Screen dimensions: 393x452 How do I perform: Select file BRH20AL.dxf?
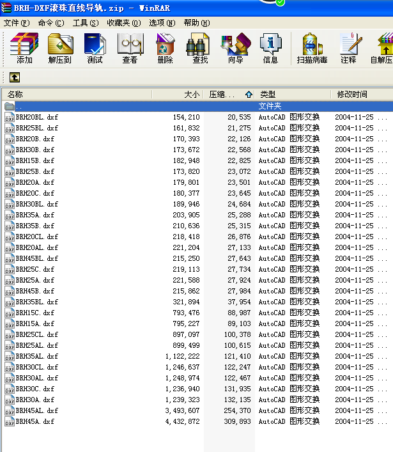click(x=36, y=247)
